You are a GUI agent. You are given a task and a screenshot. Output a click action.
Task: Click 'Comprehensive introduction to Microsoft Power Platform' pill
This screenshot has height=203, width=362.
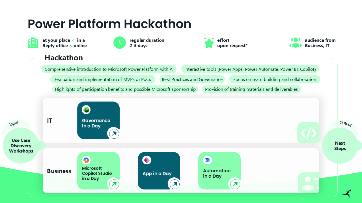tap(109, 69)
